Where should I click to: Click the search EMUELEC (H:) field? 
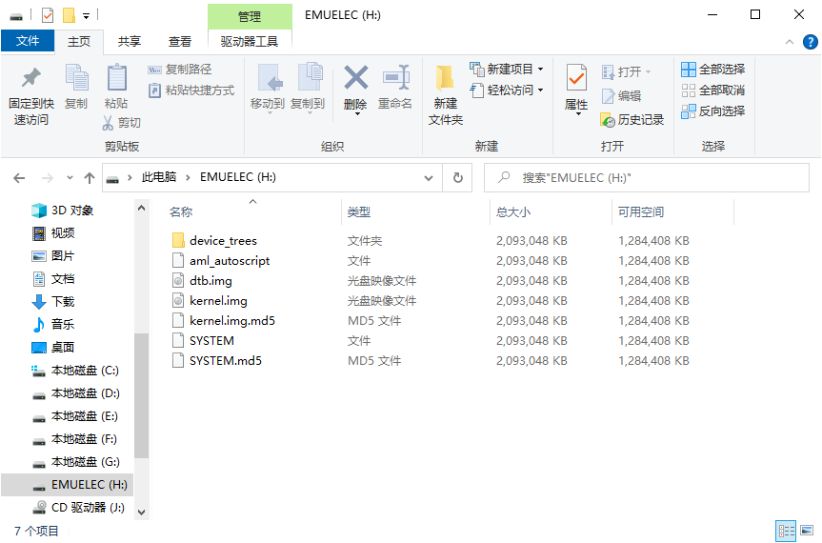647,178
